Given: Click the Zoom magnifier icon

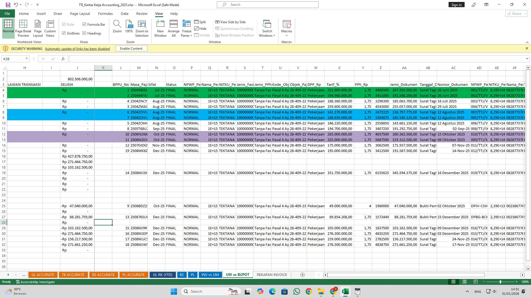Looking at the screenshot, I should (x=117, y=24).
